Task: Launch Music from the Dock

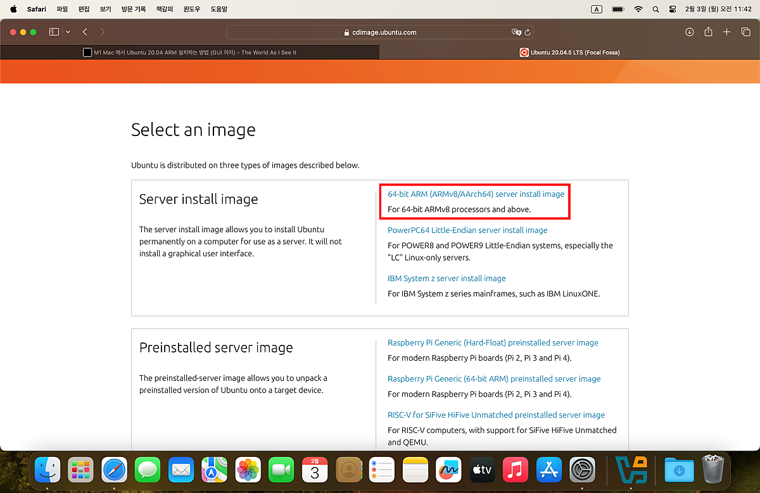Action: pyautogui.click(x=515, y=470)
